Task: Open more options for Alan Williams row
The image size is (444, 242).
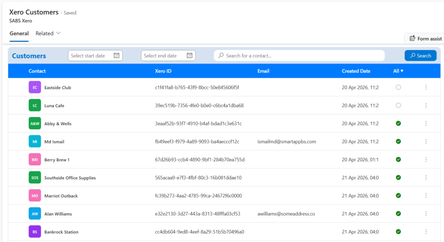Action: point(426,214)
